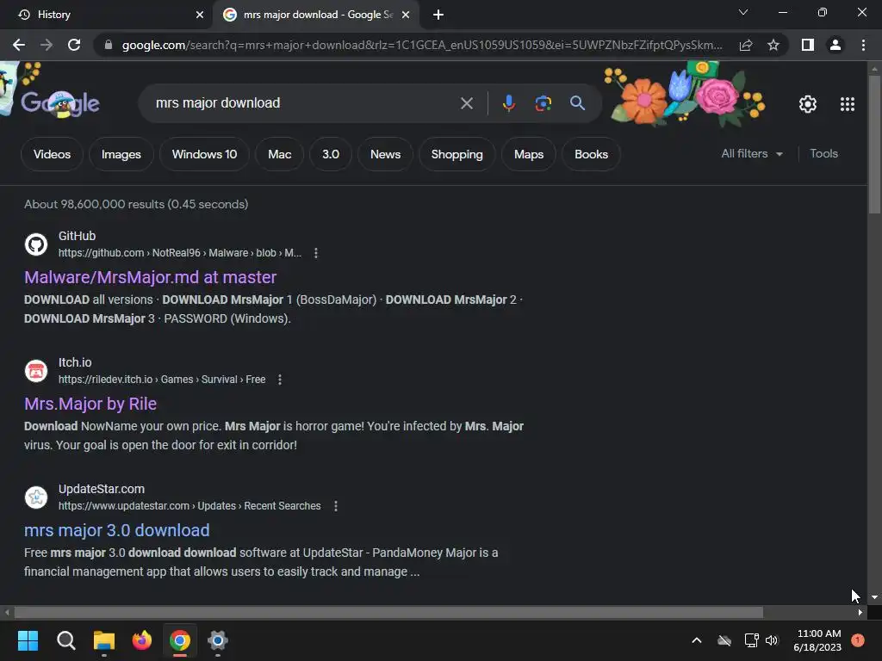This screenshot has width=882, height=661.
Task: Filter results by News
Action: 385,154
